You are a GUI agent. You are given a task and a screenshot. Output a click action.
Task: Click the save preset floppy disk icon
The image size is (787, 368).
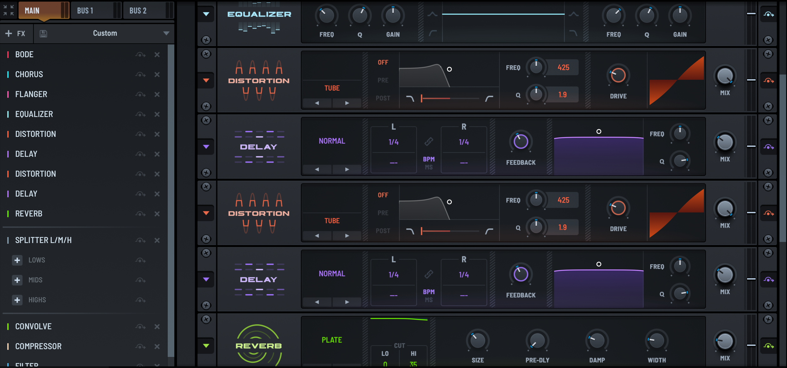(43, 34)
